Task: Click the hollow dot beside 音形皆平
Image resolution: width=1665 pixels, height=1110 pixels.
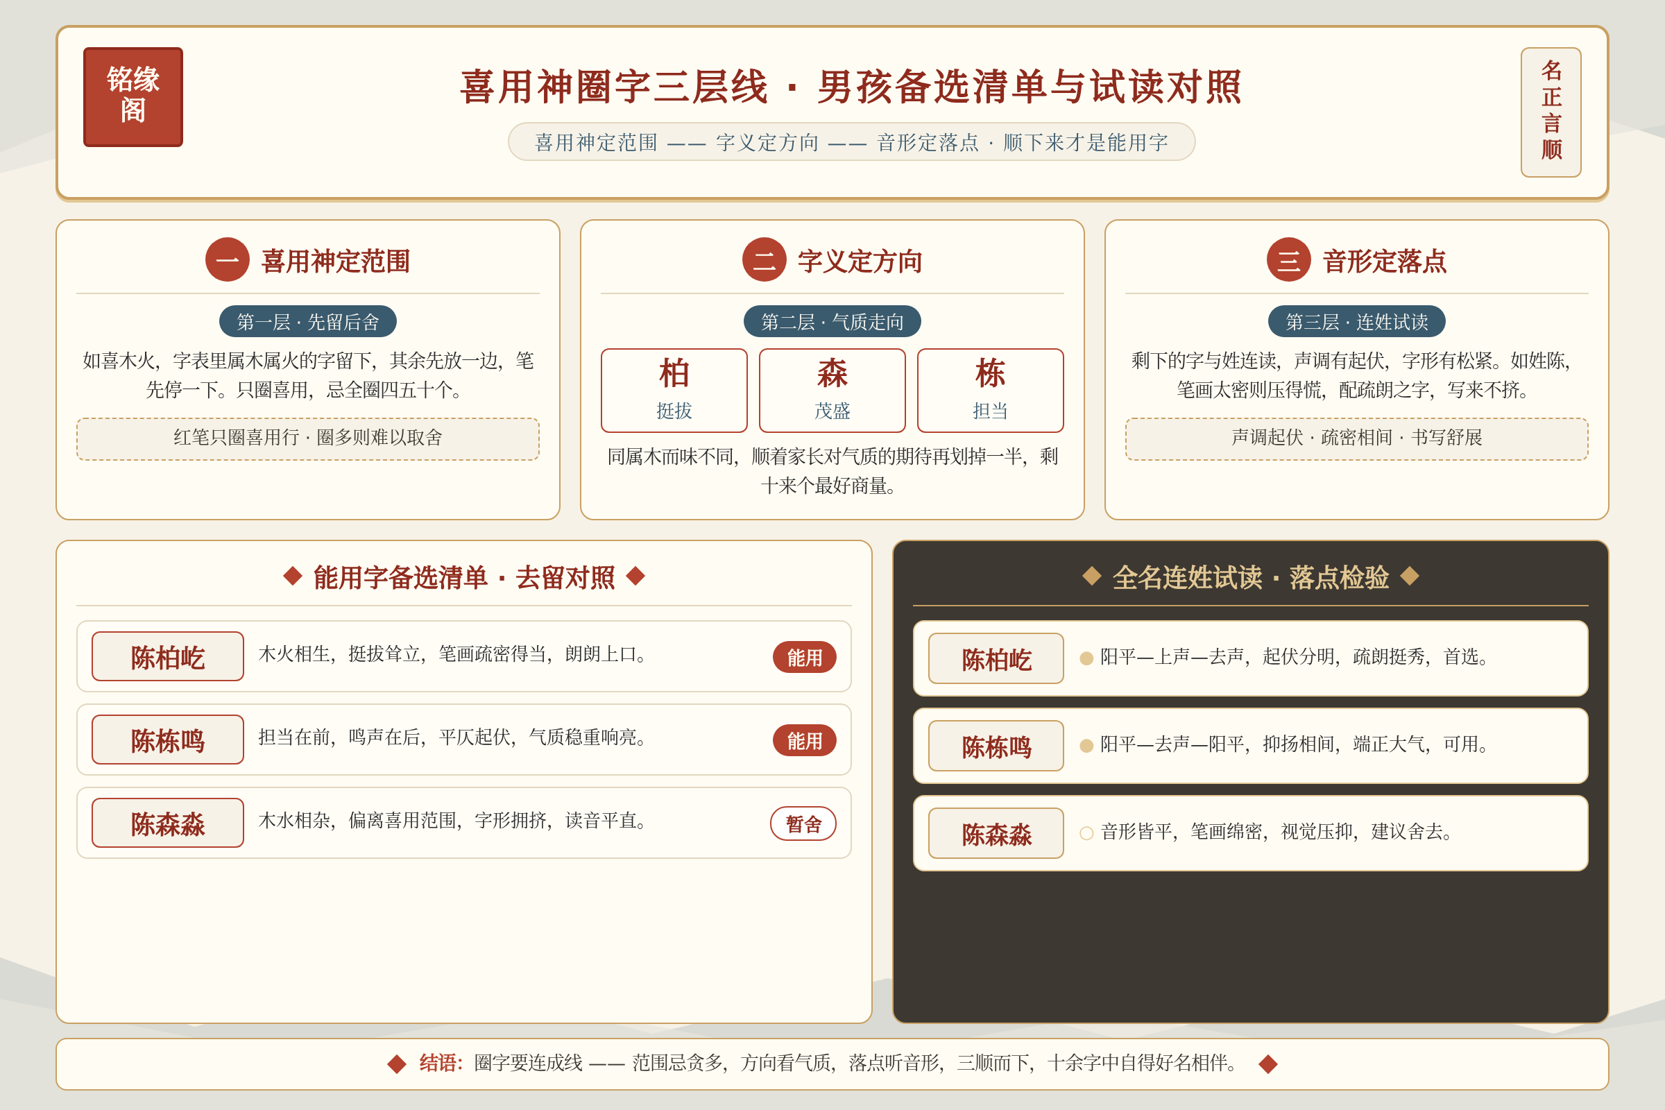Action: point(1086,833)
